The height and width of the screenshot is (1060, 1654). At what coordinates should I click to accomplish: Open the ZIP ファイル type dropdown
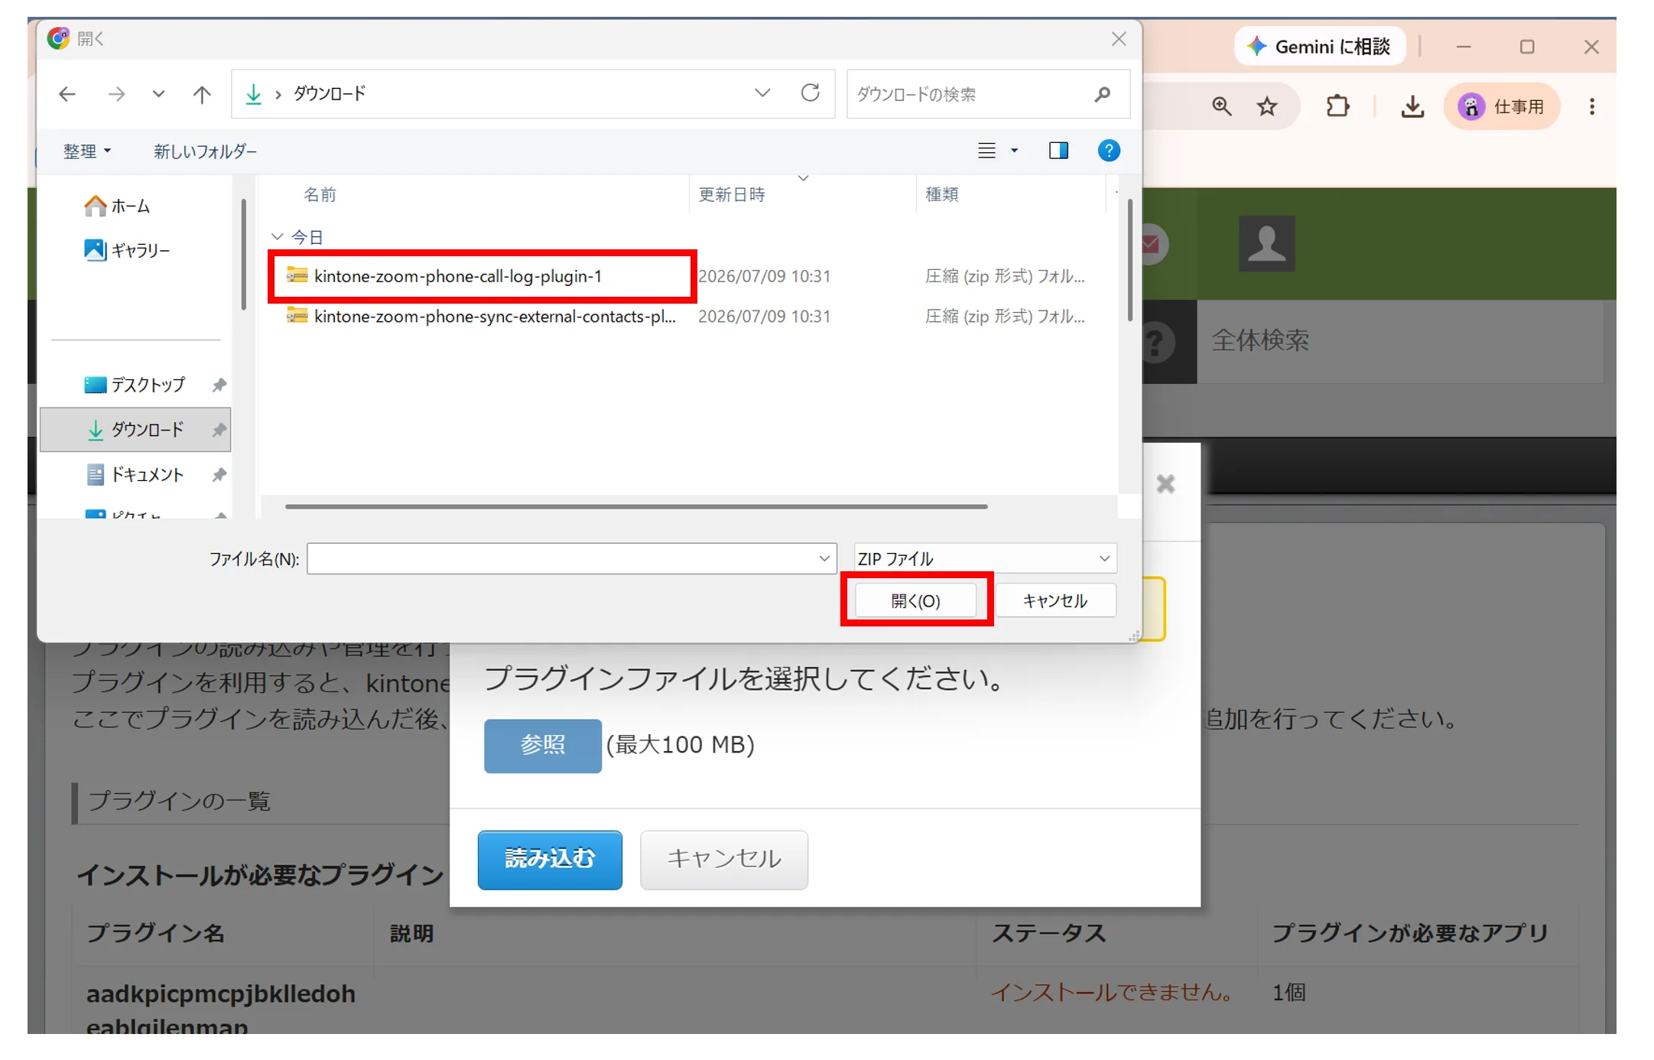(x=985, y=558)
